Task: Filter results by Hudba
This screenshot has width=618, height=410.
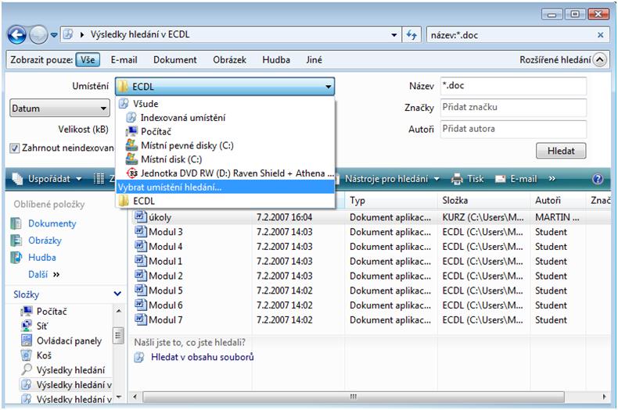Action: [276, 60]
